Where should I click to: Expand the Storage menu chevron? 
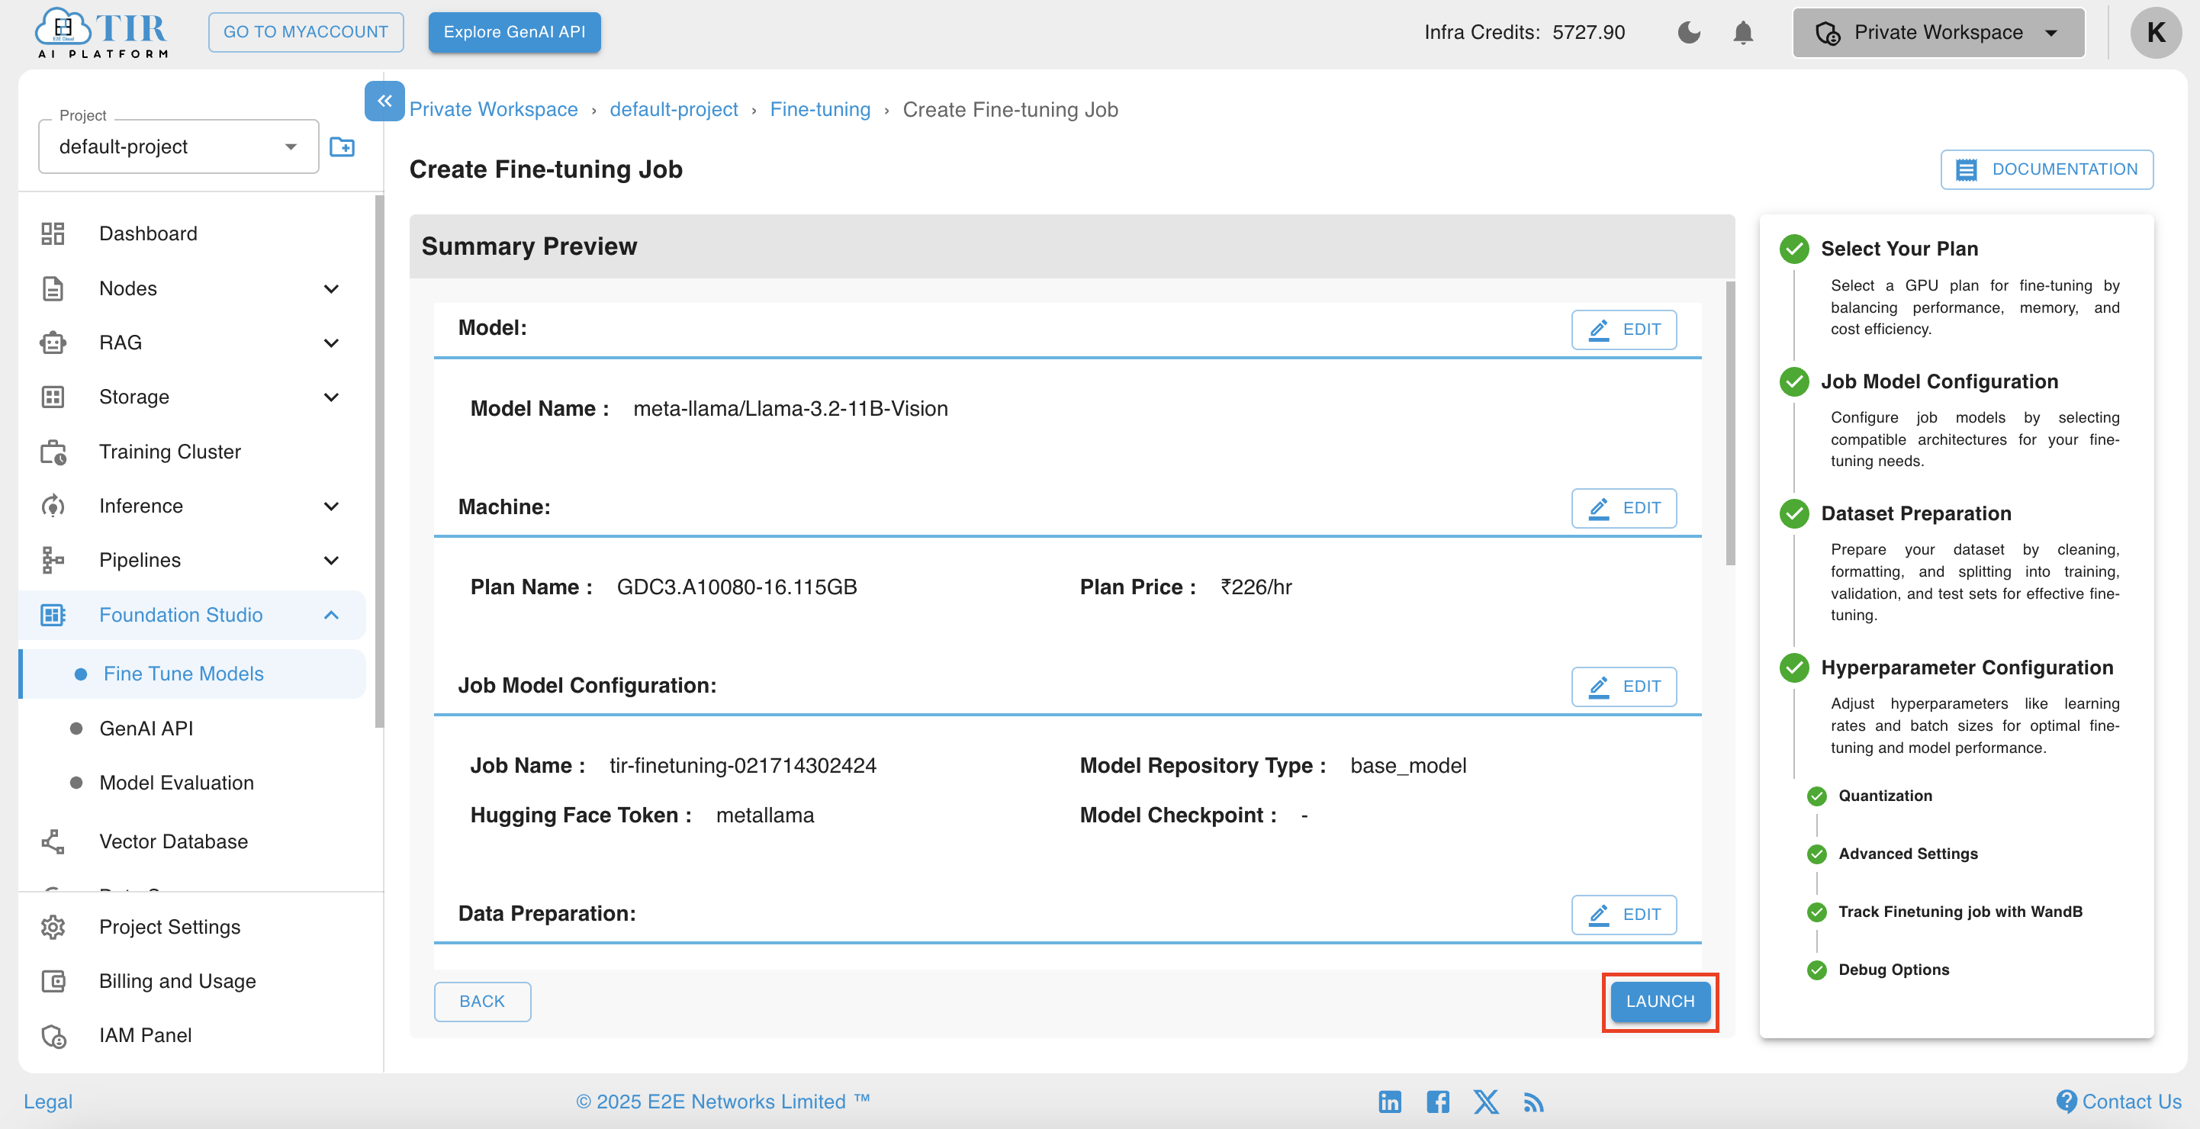[331, 397]
